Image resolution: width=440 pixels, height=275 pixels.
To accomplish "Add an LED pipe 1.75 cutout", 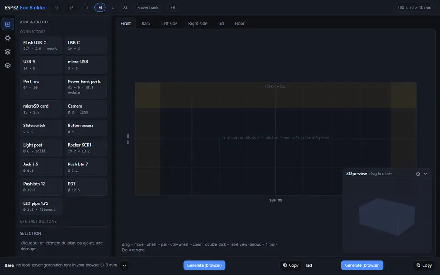I will click(x=41, y=206).
